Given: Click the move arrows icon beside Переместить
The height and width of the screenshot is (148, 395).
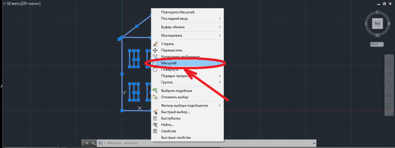Looking at the screenshot, I should tap(155, 50).
